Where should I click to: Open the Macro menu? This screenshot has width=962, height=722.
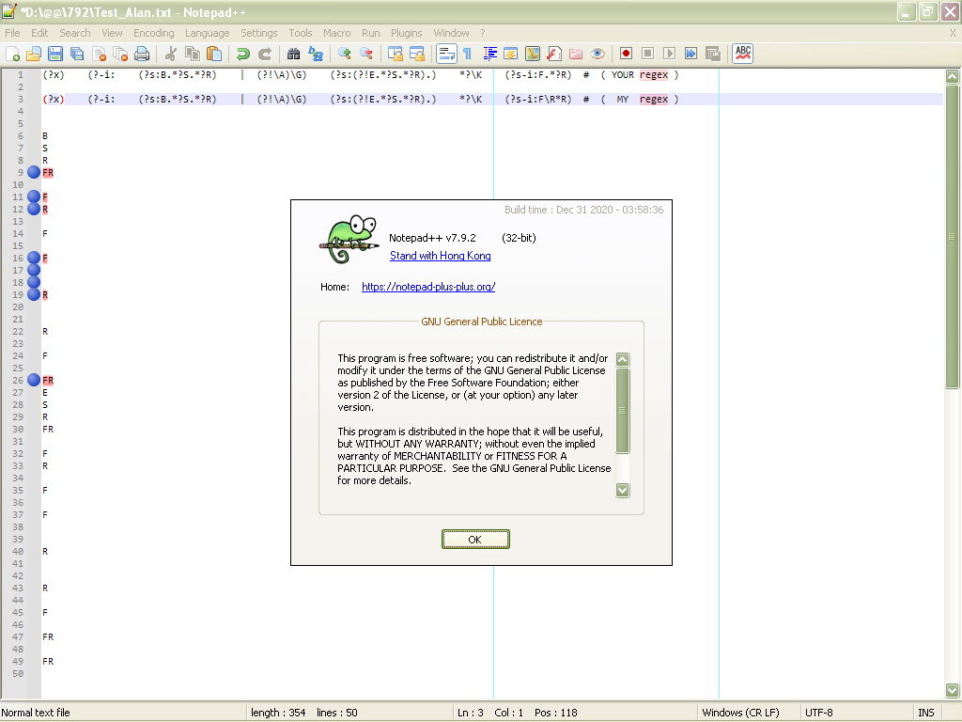(x=337, y=33)
